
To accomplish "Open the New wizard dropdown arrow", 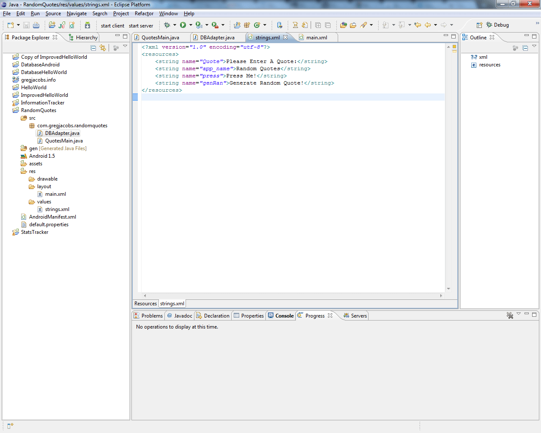I will [18, 25].
